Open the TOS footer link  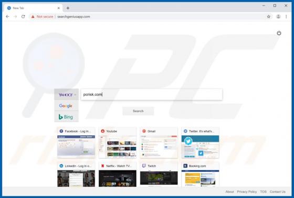click(x=263, y=192)
